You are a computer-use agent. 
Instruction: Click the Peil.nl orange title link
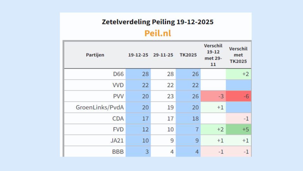[158, 33]
